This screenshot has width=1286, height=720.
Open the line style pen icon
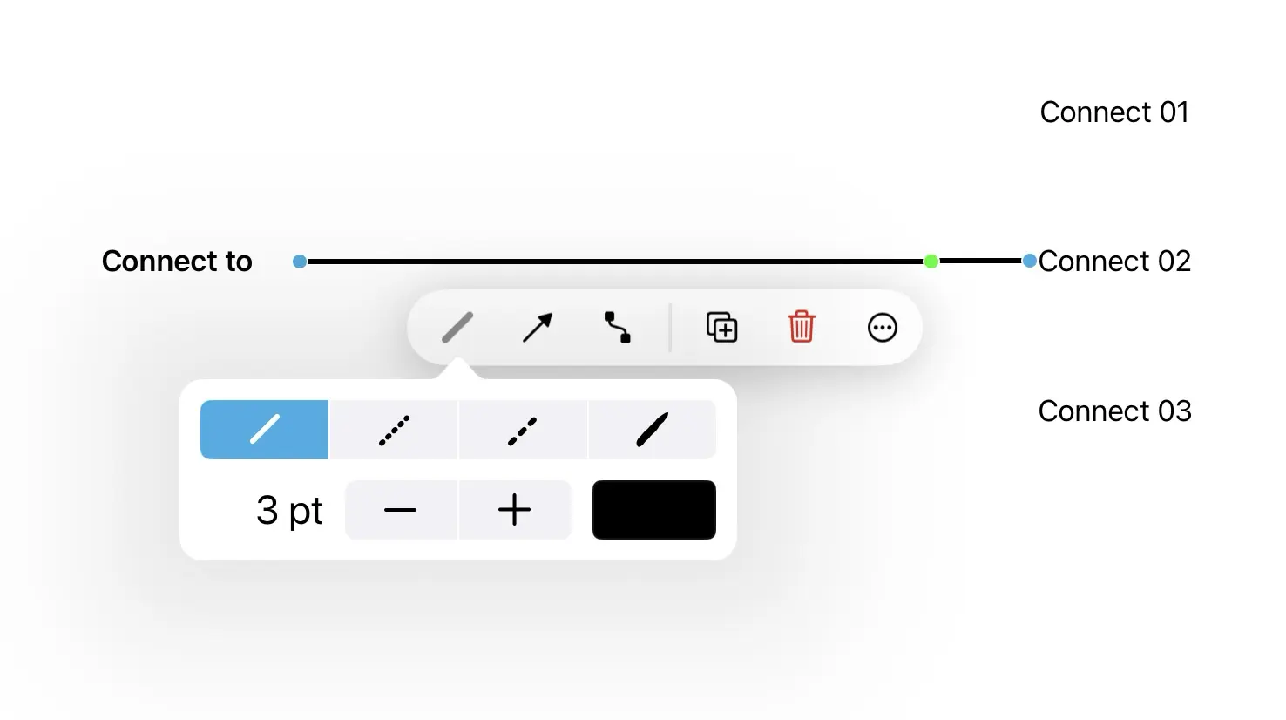(x=457, y=328)
